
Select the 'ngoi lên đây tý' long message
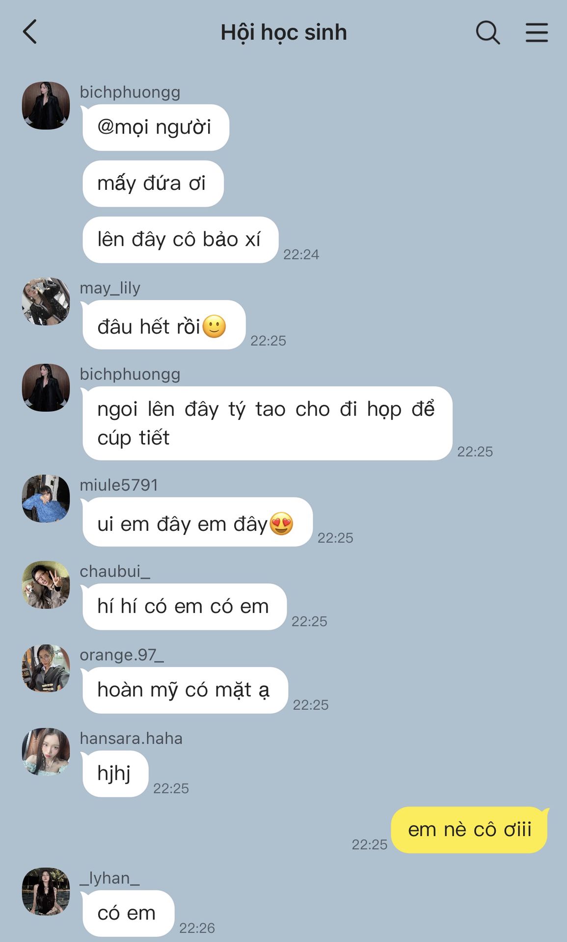click(267, 423)
